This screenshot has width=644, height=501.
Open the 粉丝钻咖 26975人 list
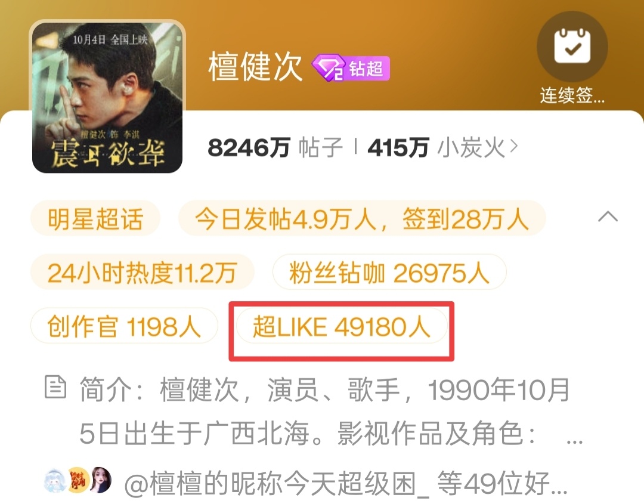389,272
